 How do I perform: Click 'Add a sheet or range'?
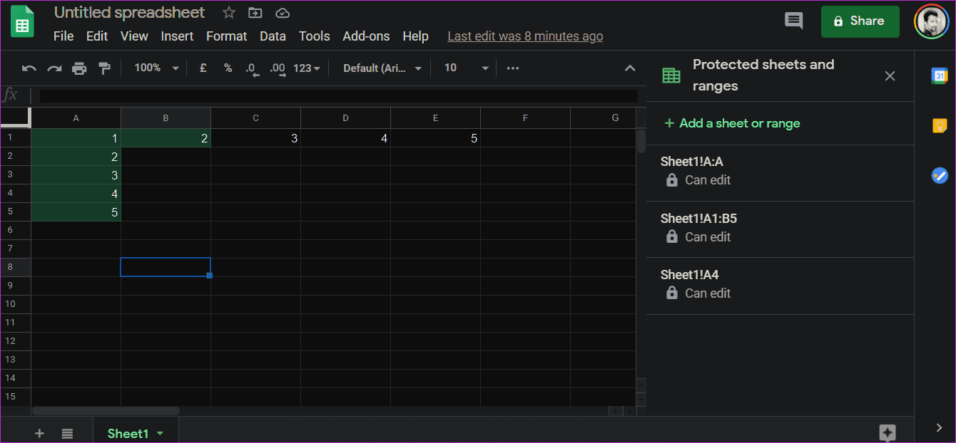[732, 123]
